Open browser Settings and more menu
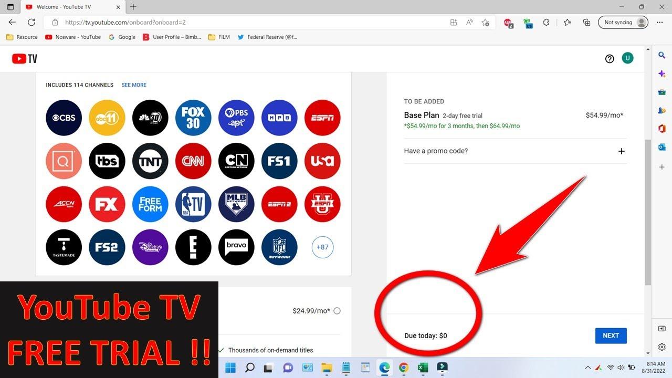Screen dimensions: 672x378 [659, 23]
